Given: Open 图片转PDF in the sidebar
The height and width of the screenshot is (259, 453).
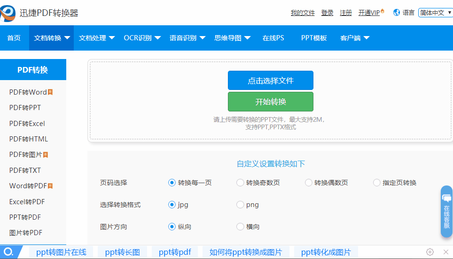Looking at the screenshot, I should pos(26,233).
